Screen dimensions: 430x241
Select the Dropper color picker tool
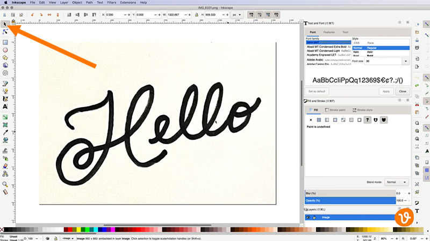[x=5, y=132]
